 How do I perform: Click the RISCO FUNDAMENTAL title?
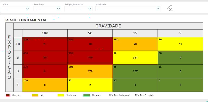coord(26,20)
